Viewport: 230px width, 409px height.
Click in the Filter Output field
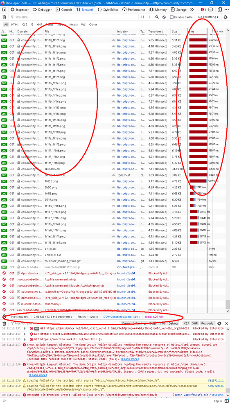(x=65, y=323)
